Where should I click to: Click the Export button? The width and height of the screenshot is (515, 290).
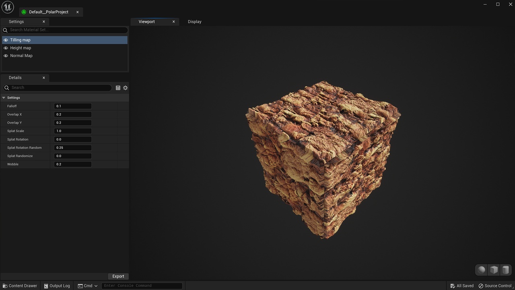coord(118,276)
